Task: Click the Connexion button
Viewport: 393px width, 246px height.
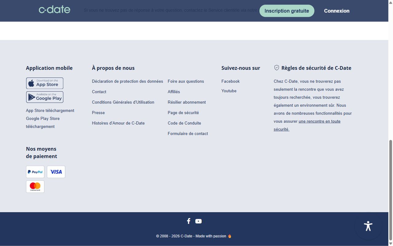Action: [x=337, y=11]
